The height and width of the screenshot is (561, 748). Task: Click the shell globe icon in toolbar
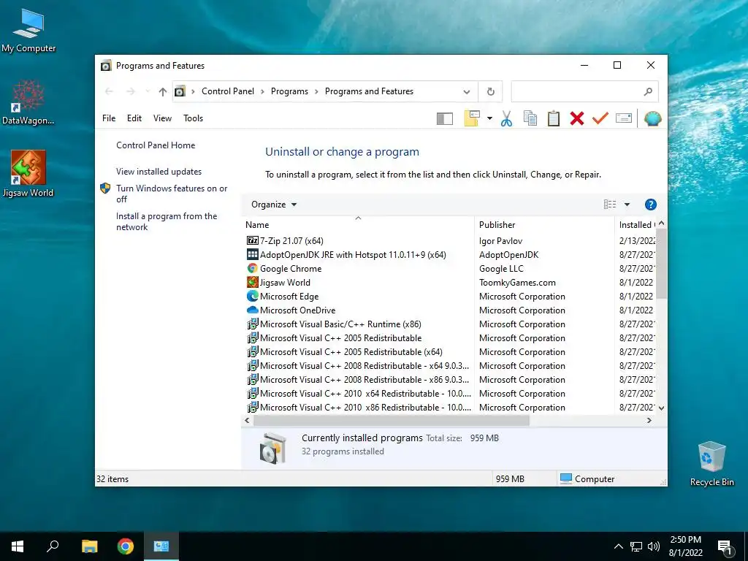(x=652, y=118)
